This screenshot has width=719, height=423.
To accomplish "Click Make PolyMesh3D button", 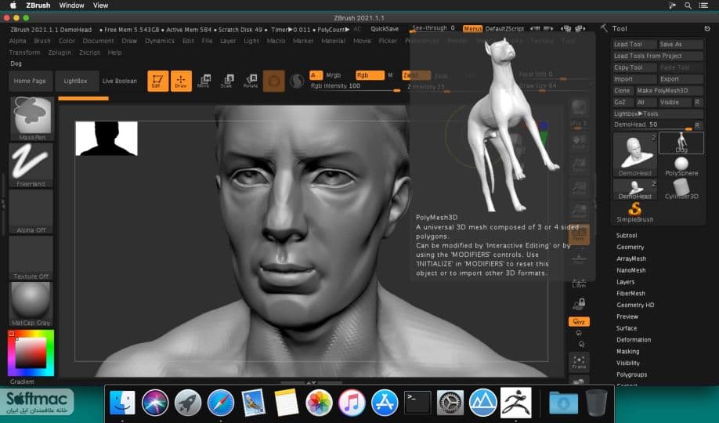I will 669,90.
